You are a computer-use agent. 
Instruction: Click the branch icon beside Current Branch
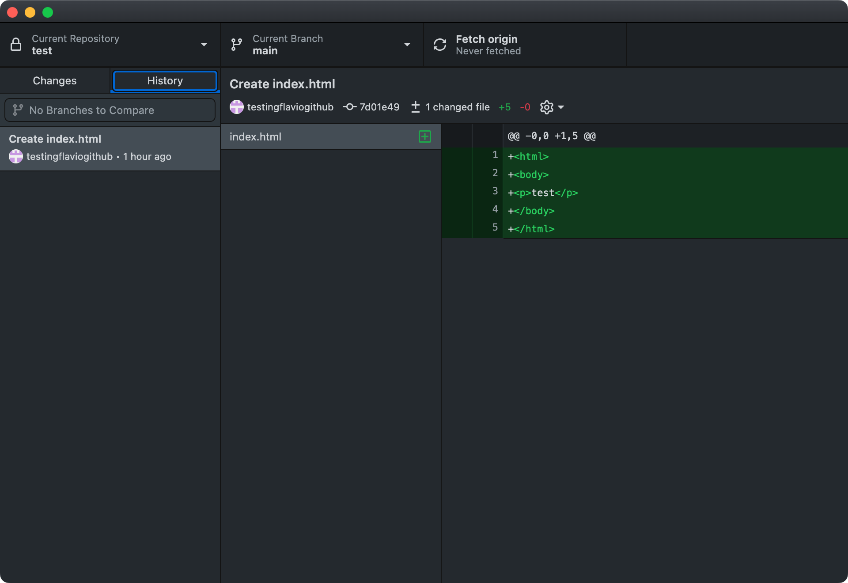[237, 45]
